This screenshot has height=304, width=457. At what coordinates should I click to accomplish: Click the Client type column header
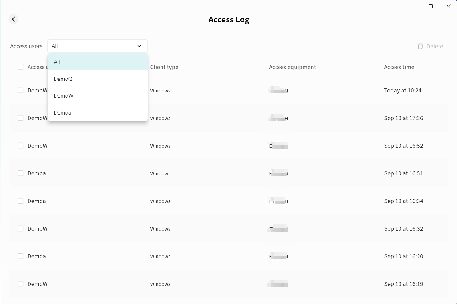[164, 67]
